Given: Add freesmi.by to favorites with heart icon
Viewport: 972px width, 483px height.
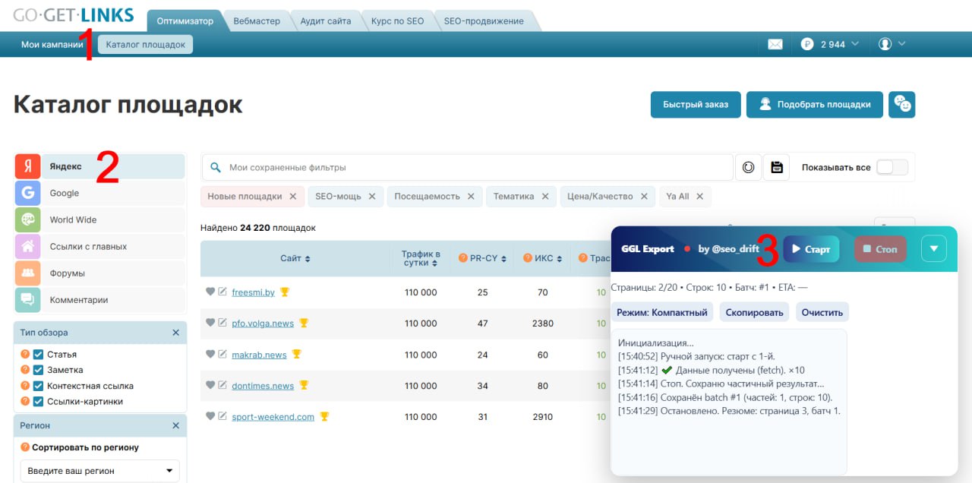Looking at the screenshot, I should pos(210,292).
